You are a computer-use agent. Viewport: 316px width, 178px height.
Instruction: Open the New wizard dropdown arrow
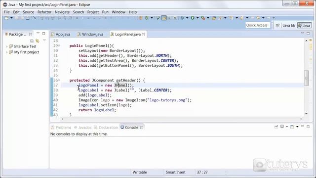11,18
